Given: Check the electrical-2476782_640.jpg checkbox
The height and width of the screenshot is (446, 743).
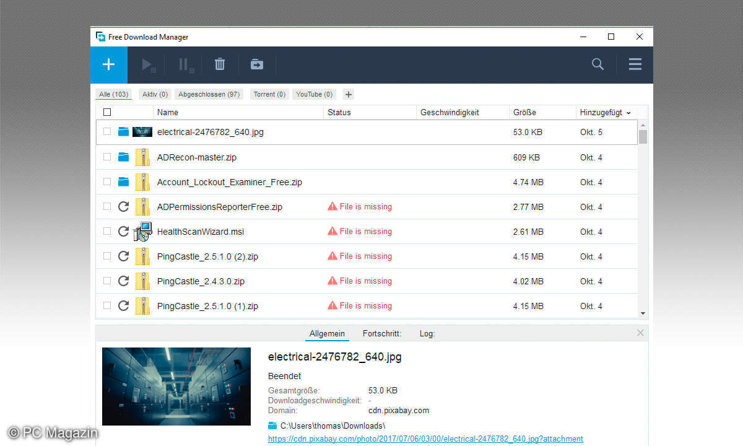Looking at the screenshot, I should (107, 132).
